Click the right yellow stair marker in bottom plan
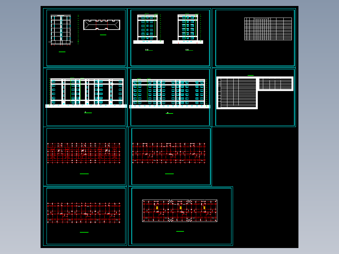The height and width of the screenshot is (254, 339). (x=204, y=208)
